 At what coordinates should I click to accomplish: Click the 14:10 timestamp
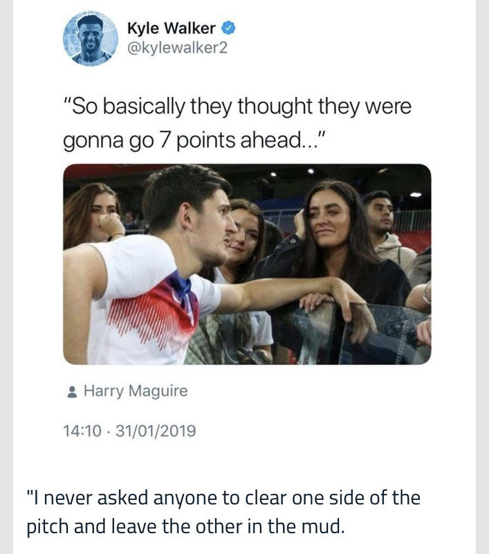click(x=81, y=431)
